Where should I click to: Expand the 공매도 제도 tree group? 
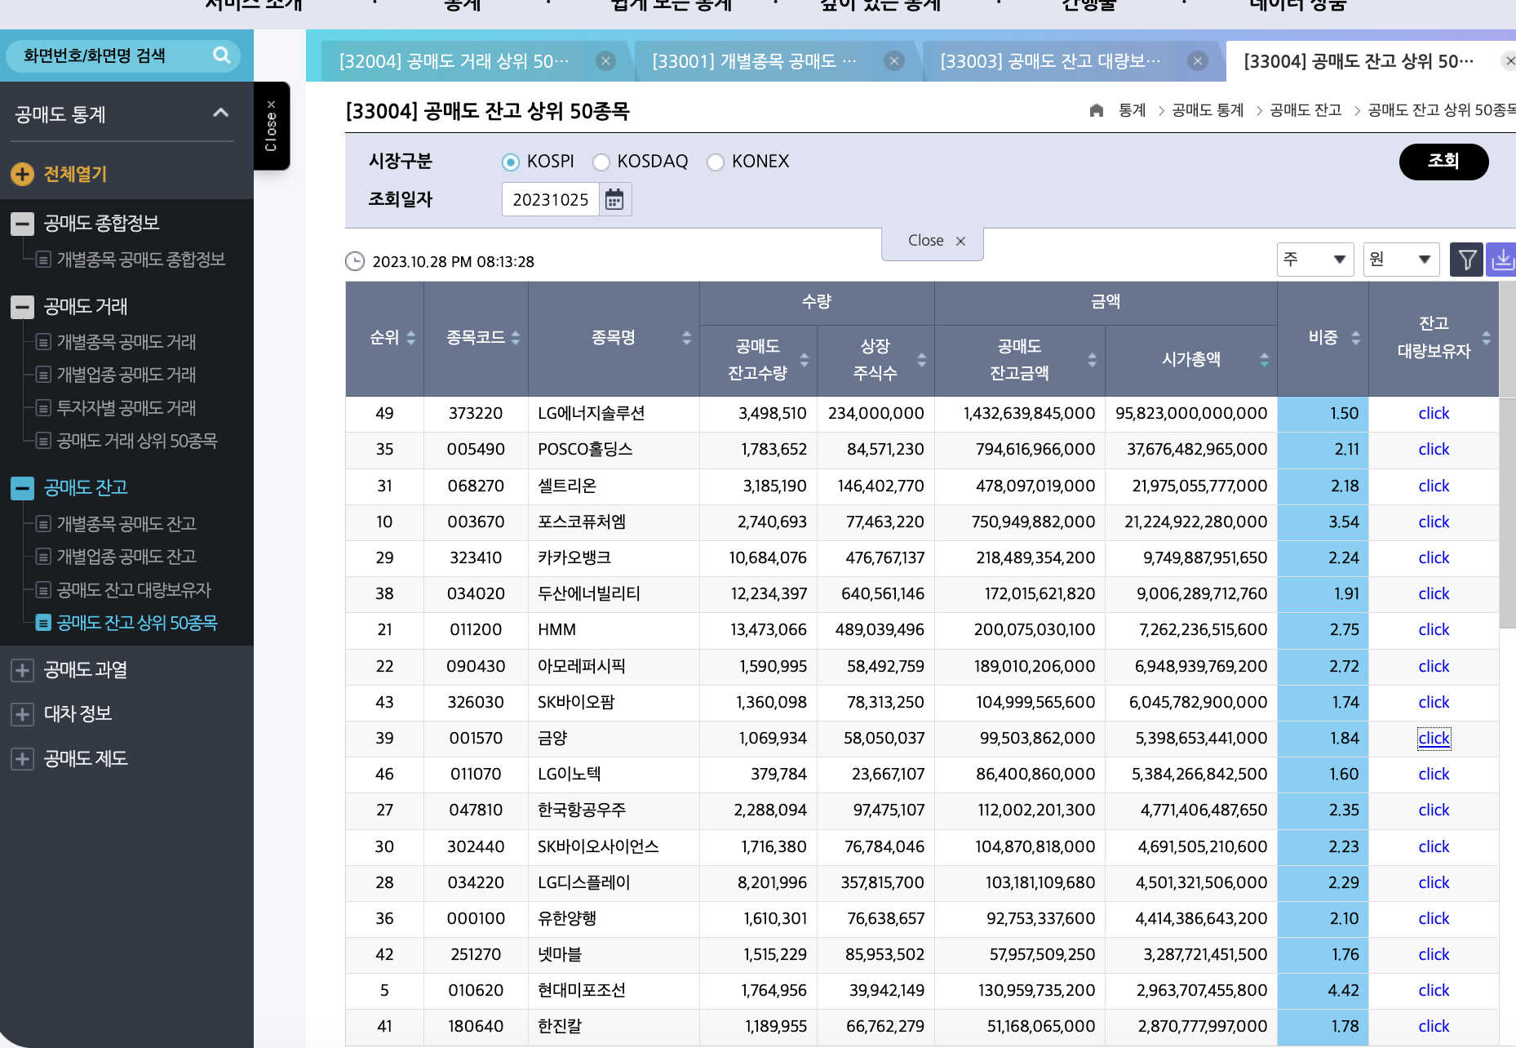[22, 759]
